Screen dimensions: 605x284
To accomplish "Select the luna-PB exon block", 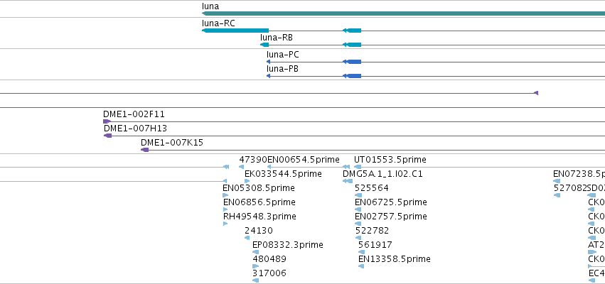I will point(354,76).
